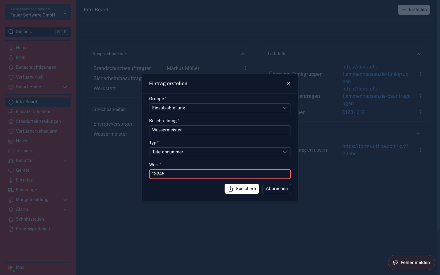This screenshot has width=440, height=275.
Task: Call the 0123-1212 number link
Action: click(353, 112)
